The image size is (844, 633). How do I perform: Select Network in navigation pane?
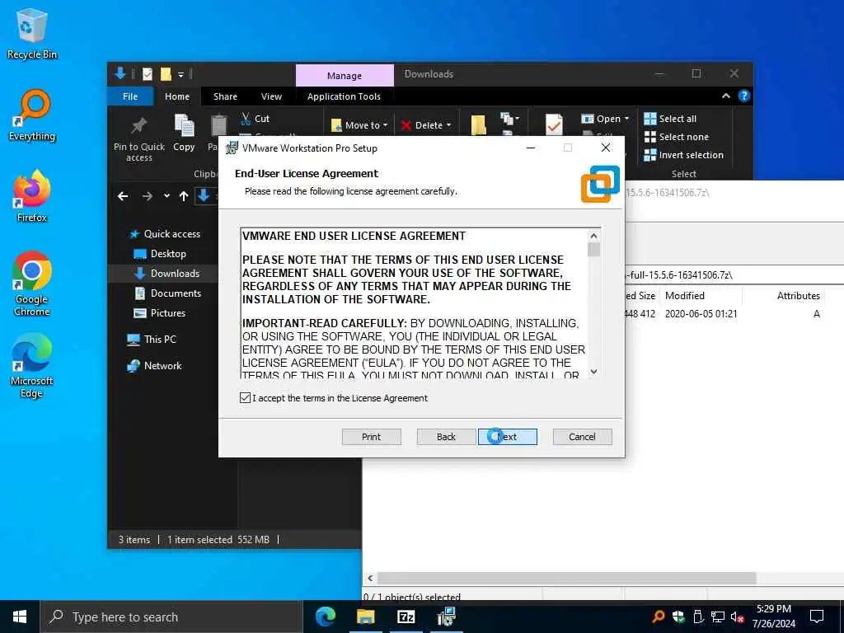tap(154, 366)
